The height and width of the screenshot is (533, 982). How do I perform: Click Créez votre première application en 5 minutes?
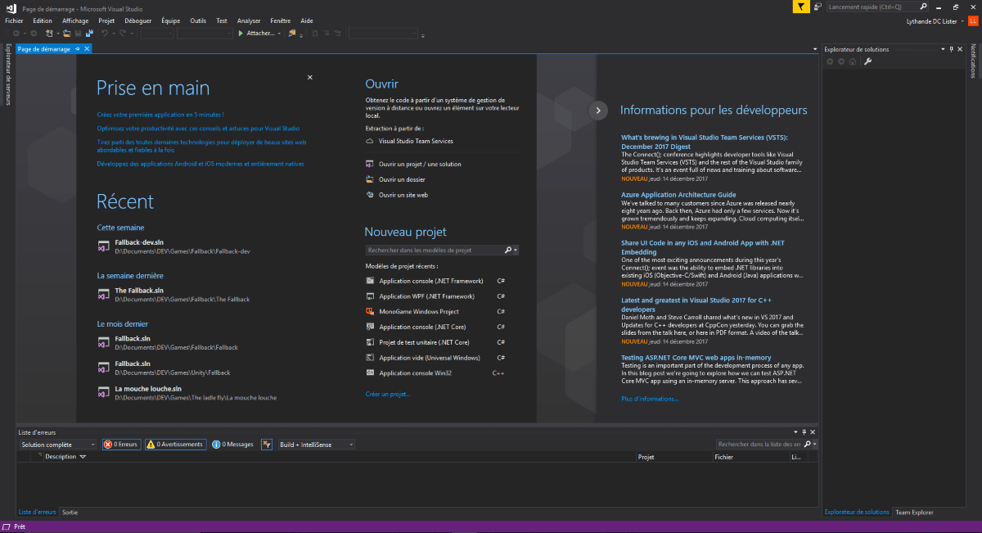pyautogui.click(x=160, y=115)
